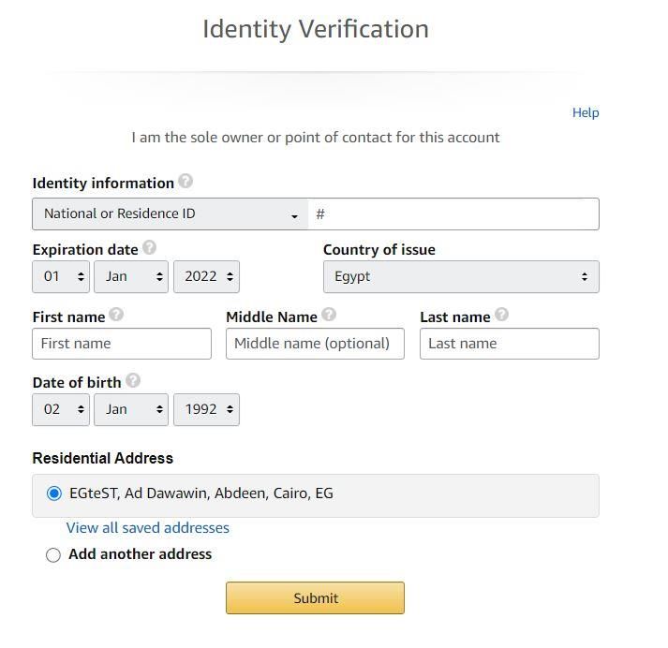
Task: Open the Country of issue Egypt dropdown
Action: pyautogui.click(x=461, y=277)
